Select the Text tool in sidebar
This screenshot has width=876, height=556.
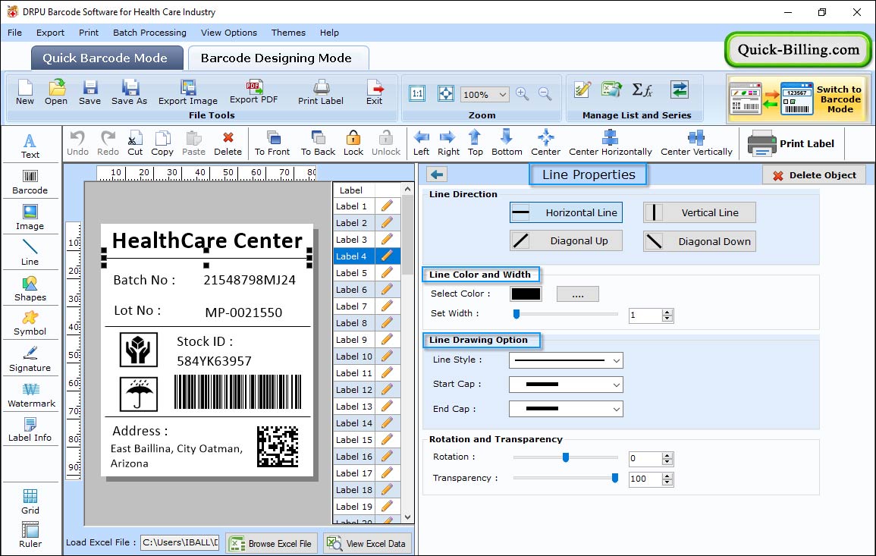click(30, 146)
